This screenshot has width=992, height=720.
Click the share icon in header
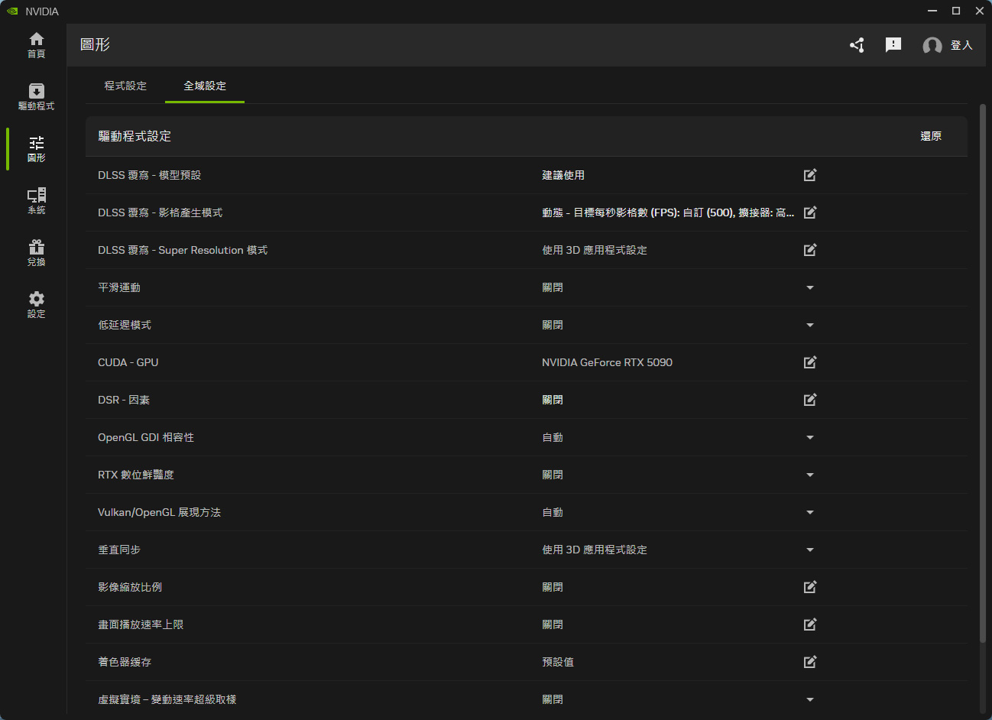click(x=857, y=45)
